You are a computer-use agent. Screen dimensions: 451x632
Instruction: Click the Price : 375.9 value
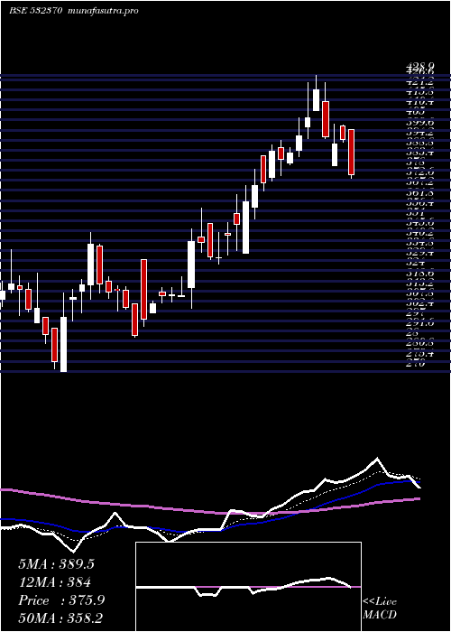(x=61, y=600)
